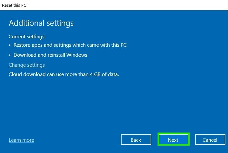
Task: Click the Cloud download data usage note
Action: [x=64, y=74]
